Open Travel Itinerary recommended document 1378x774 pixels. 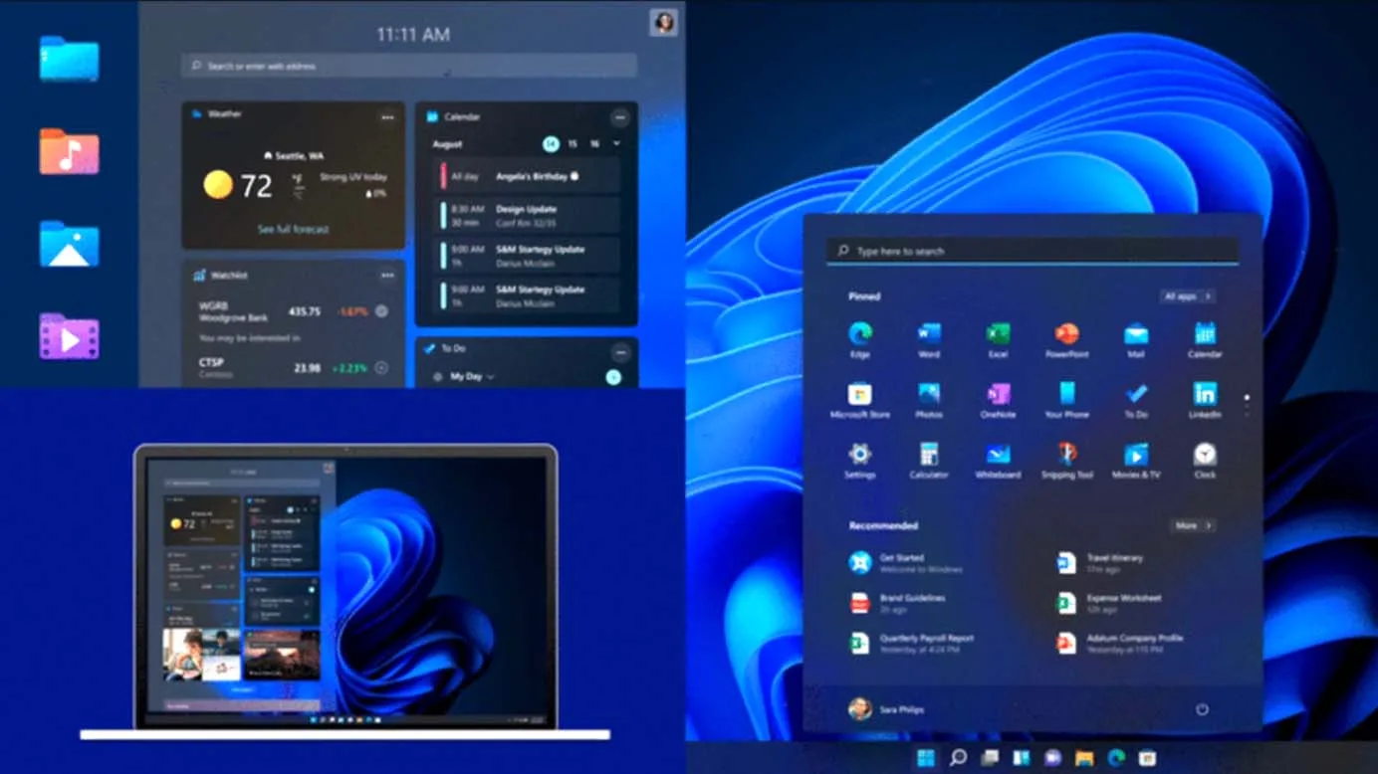coord(1100,563)
